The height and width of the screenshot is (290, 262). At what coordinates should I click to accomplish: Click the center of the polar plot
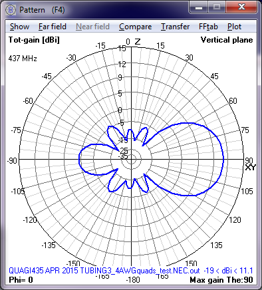(x=132, y=160)
